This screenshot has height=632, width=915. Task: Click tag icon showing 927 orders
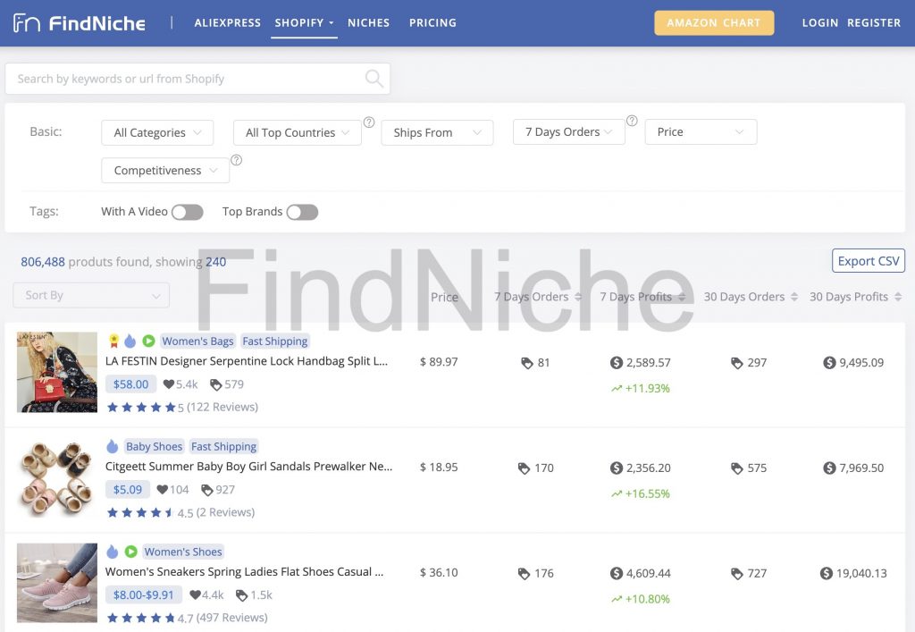tap(207, 490)
